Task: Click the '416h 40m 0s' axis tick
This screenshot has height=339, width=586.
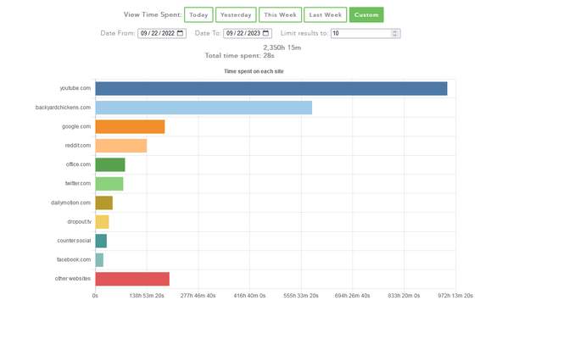Action: click(249, 296)
